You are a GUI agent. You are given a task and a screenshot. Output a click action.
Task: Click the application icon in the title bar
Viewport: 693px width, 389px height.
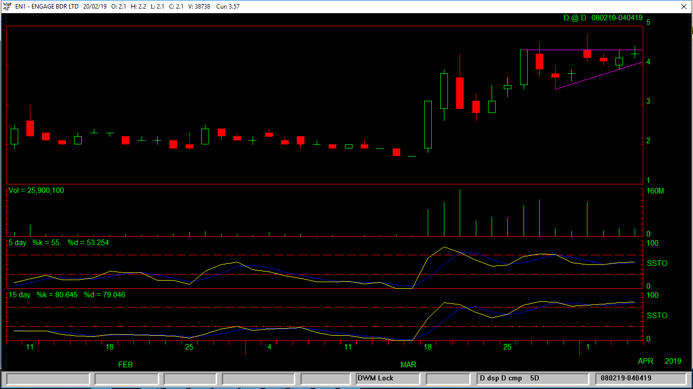tap(7, 7)
